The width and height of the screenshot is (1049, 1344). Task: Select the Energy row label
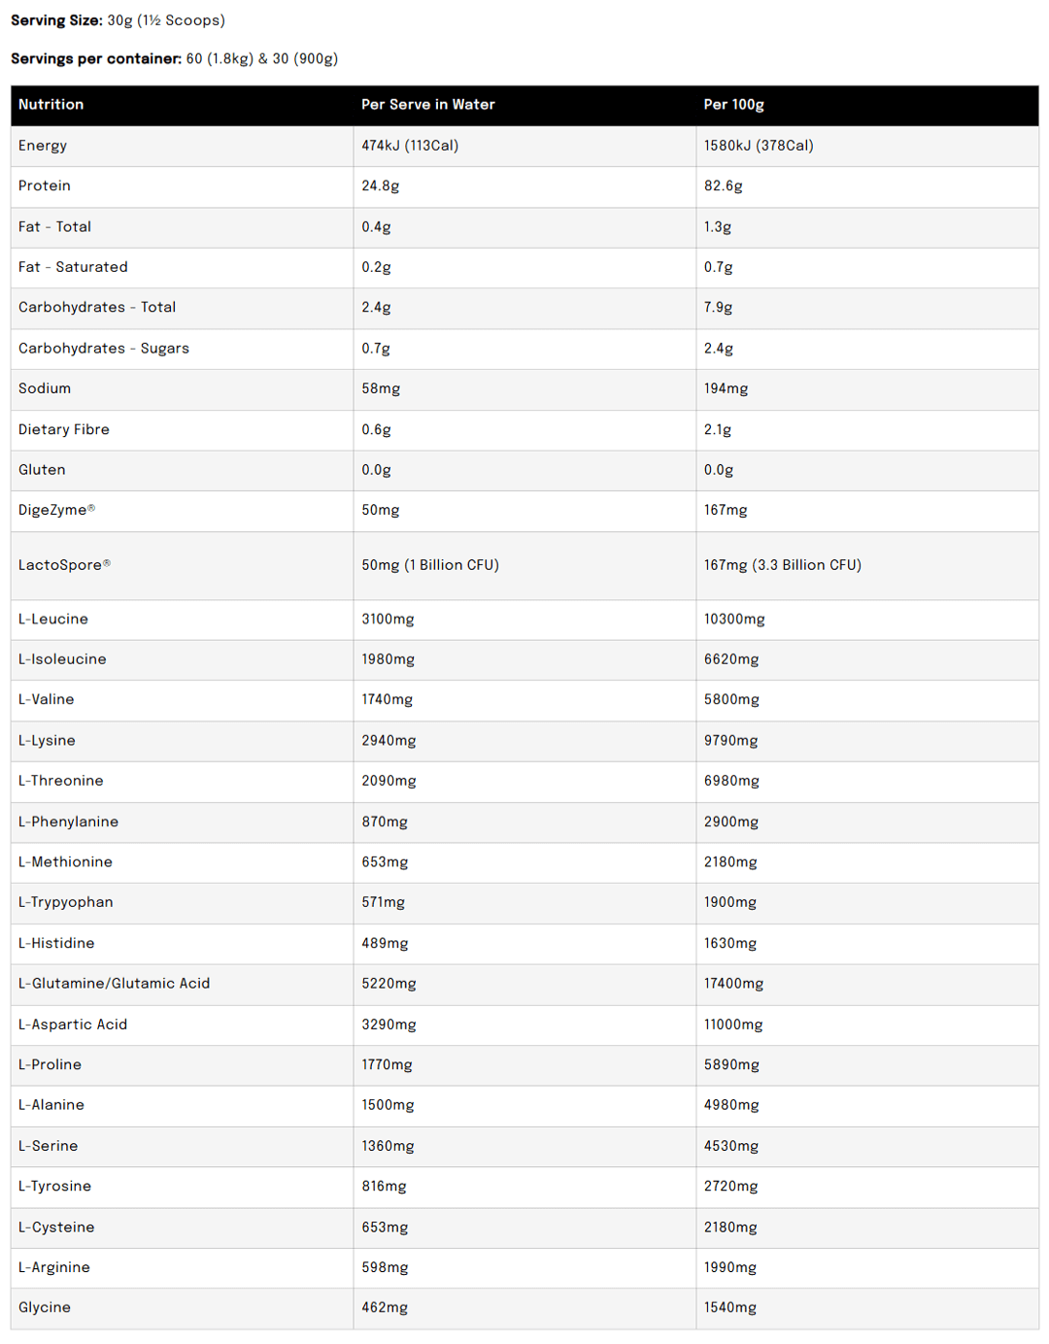click(x=43, y=146)
